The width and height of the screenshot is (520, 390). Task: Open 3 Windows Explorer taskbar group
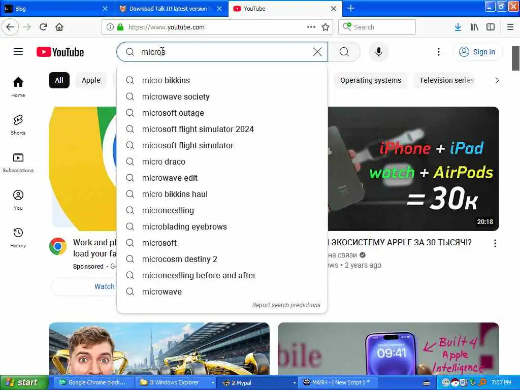176,382
